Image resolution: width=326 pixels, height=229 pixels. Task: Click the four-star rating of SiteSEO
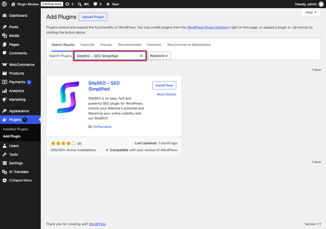point(63,143)
